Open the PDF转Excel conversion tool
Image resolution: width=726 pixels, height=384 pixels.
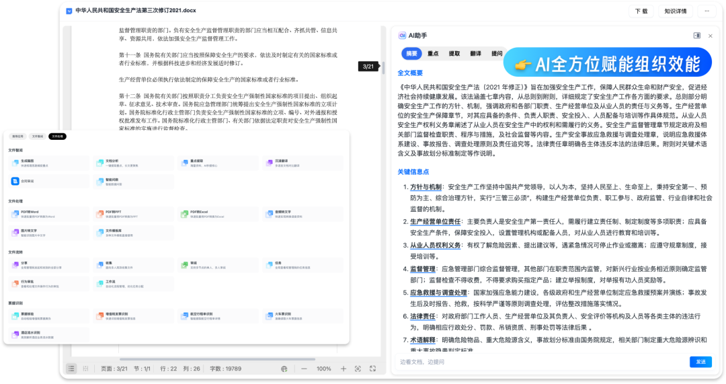[x=184, y=214]
